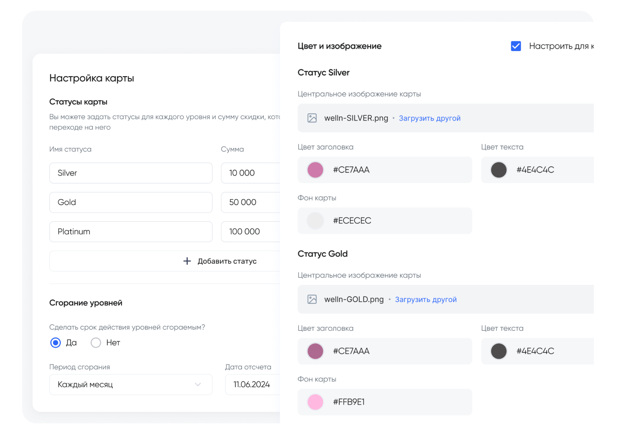Click the 11.06.2024 date field
617x434 pixels.
(x=253, y=385)
